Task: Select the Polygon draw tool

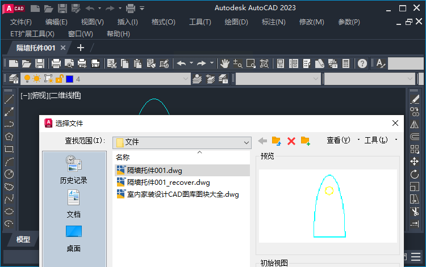Action: 9,137
